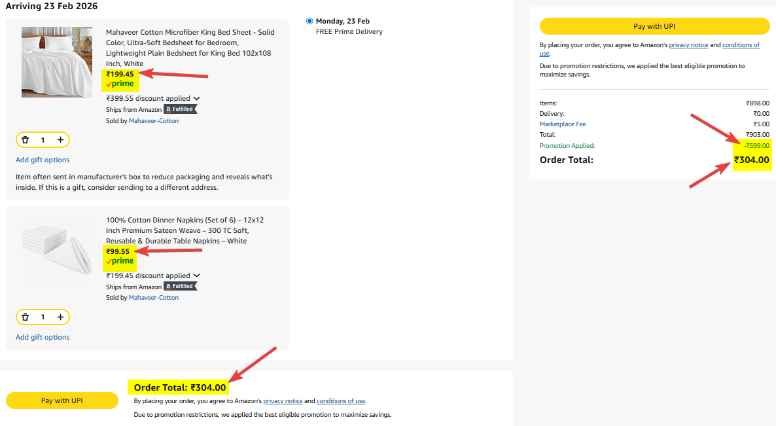Click the prime logo under the ₹99.55 price
Viewport: 776px width, 426px height.
coord(120,261)
